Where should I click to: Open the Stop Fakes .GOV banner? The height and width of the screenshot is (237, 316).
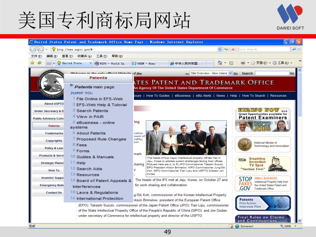point(263,183)
